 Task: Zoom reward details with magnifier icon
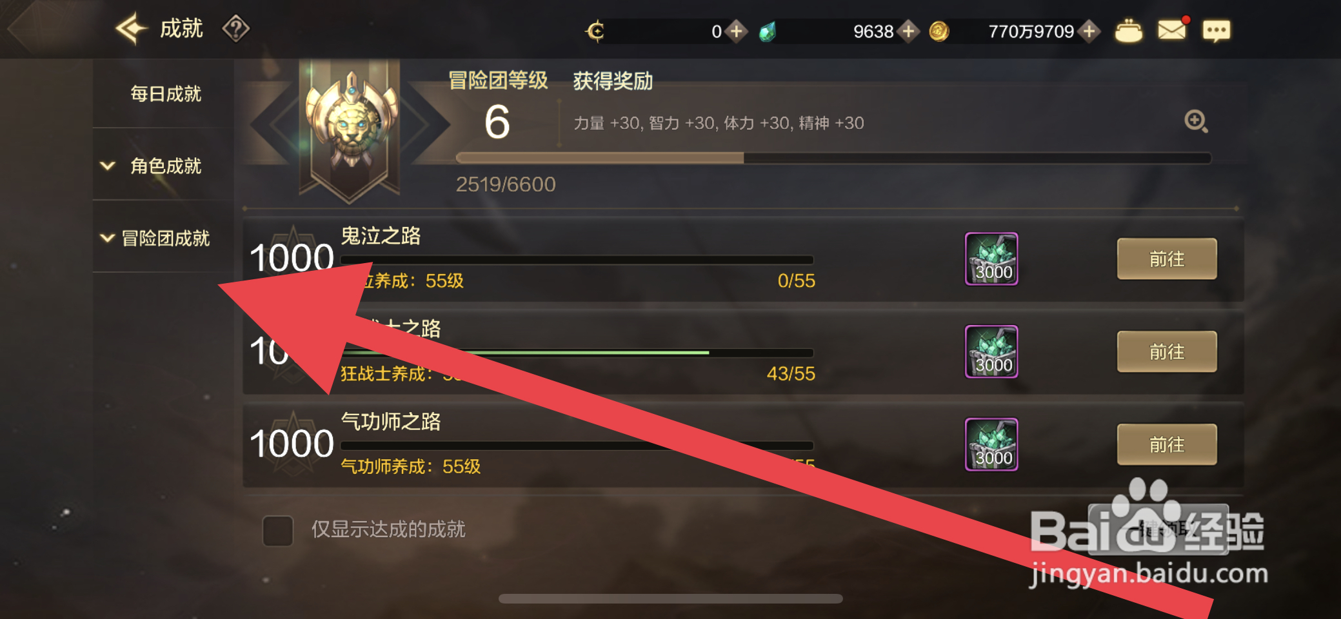1196,121
